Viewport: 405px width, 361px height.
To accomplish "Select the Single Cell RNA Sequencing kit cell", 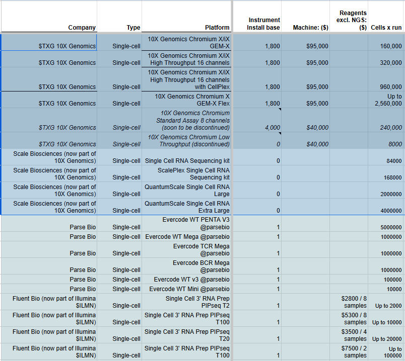I will tap(186, 157).
